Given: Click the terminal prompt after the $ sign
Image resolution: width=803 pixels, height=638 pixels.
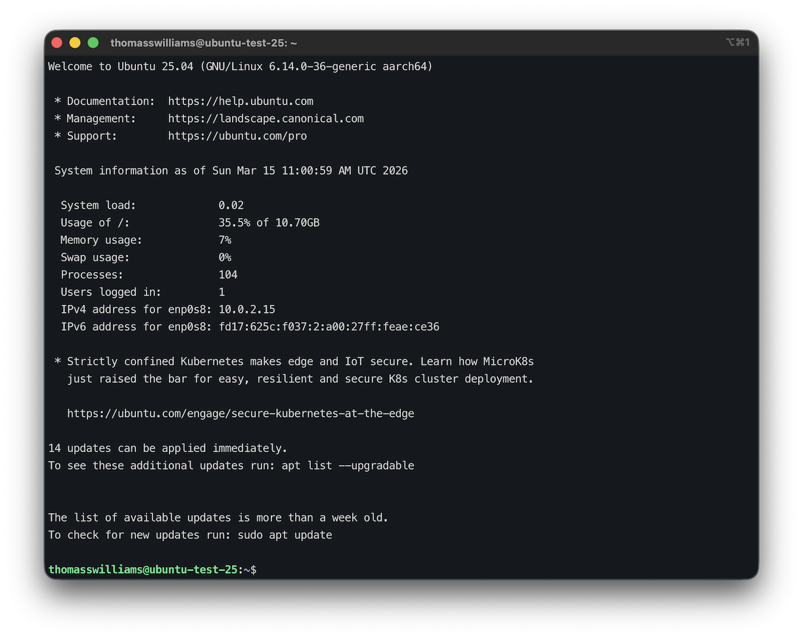Looking at the screenshot, I should [x=263, y=569].
